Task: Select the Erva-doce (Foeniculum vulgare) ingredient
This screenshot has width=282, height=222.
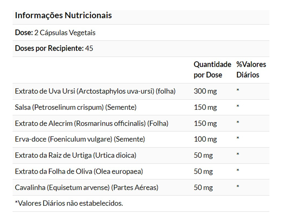Action: click(x=80, y=139)
